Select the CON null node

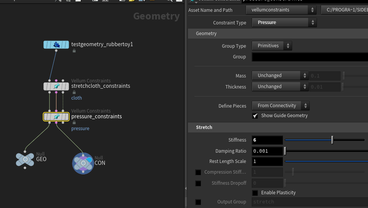point(83,163)
